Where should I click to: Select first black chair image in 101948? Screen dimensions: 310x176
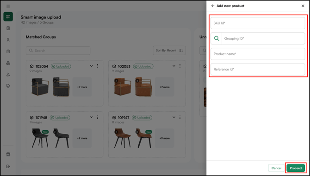coord(40,138)
